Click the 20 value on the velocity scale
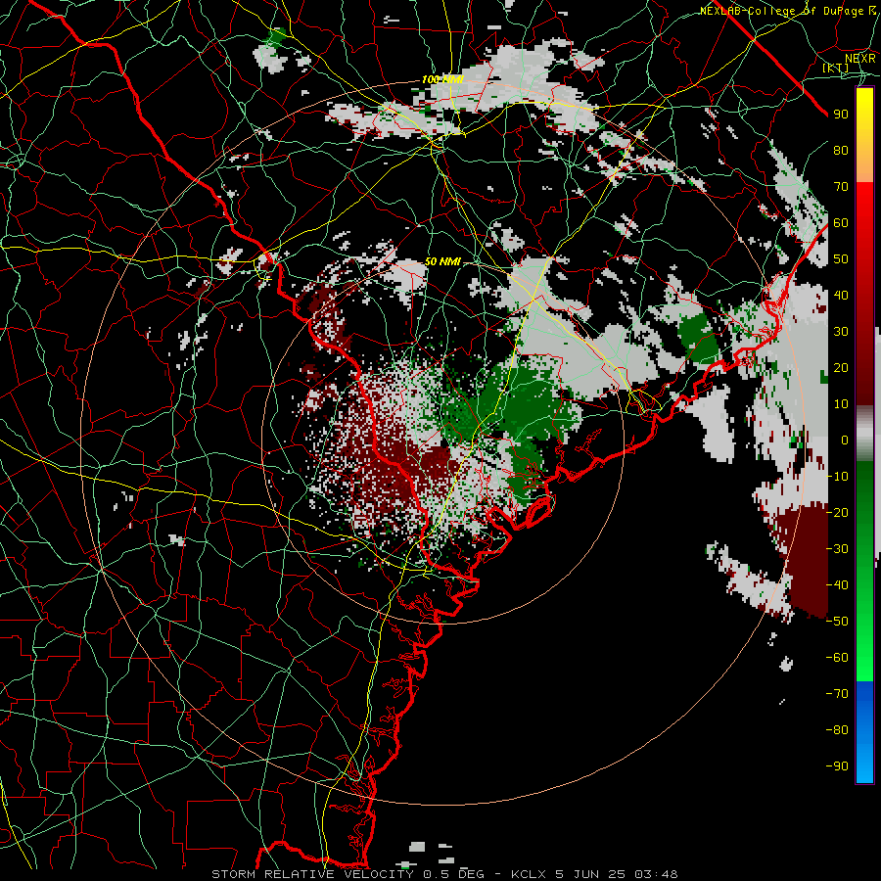Viewport: 881px width, 881px height. [841, 368]
